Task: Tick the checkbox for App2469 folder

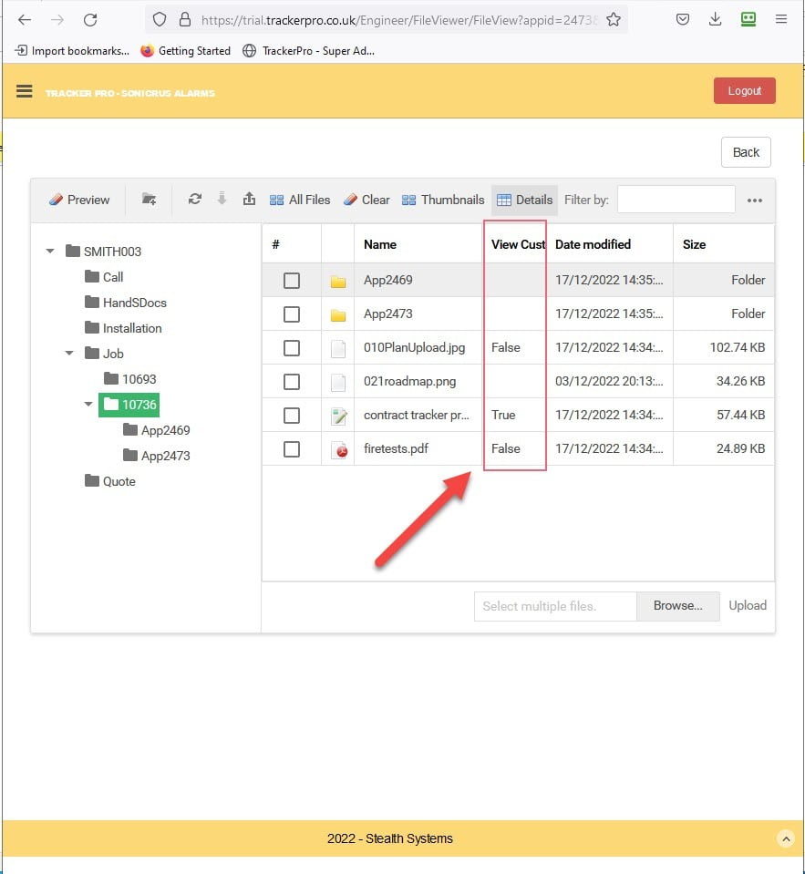Action: pyautogui.click(x=292, y=281)
